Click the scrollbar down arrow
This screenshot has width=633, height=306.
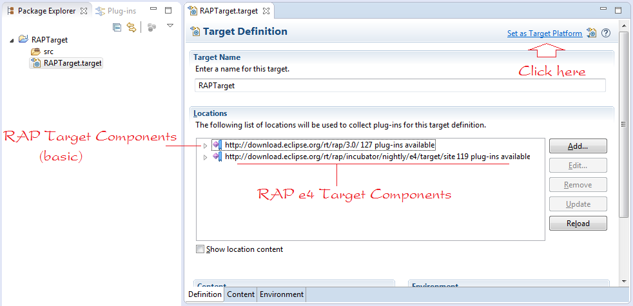click(624, 281)
